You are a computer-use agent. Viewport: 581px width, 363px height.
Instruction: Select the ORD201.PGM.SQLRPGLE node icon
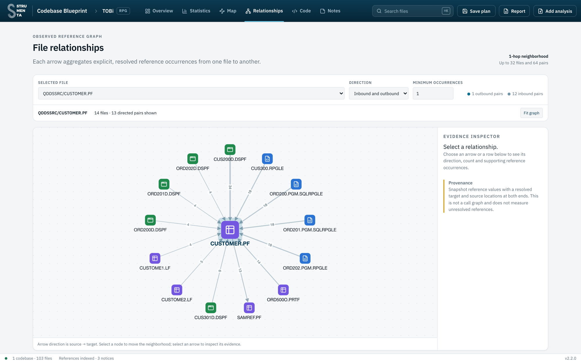coord(310,220)
